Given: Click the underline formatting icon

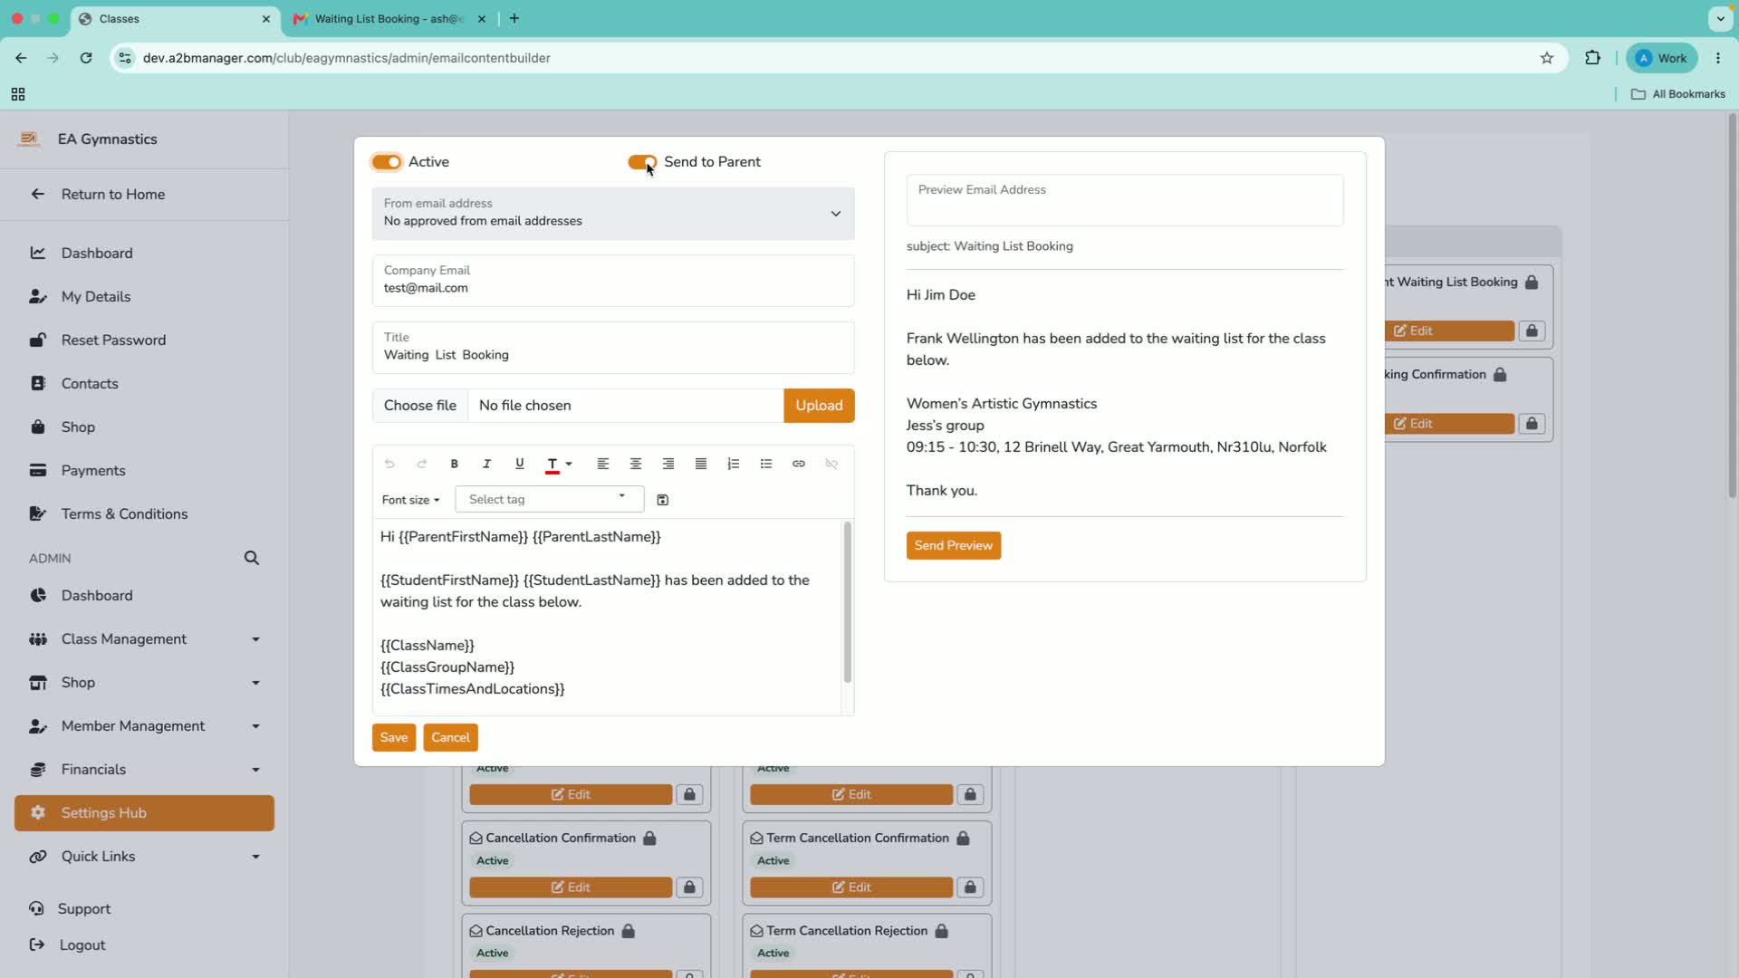Looking at the screenshot, I should coord(519,464).
